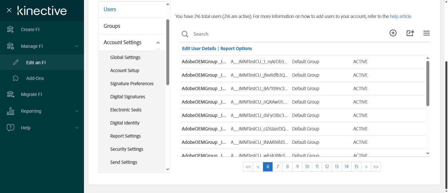Click the Add-Ons puzzle icon
This screenshot has height=193, width=448.
(16, 78)
